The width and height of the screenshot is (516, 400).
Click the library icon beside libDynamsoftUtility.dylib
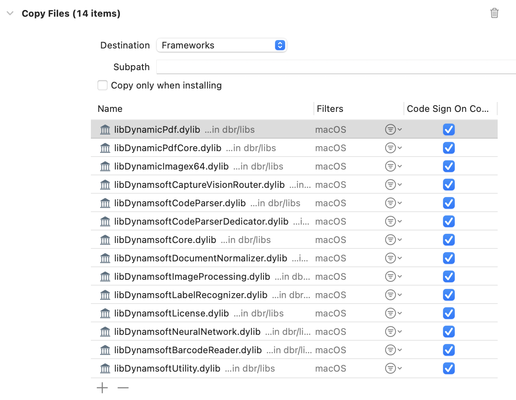tap(105, 369)
